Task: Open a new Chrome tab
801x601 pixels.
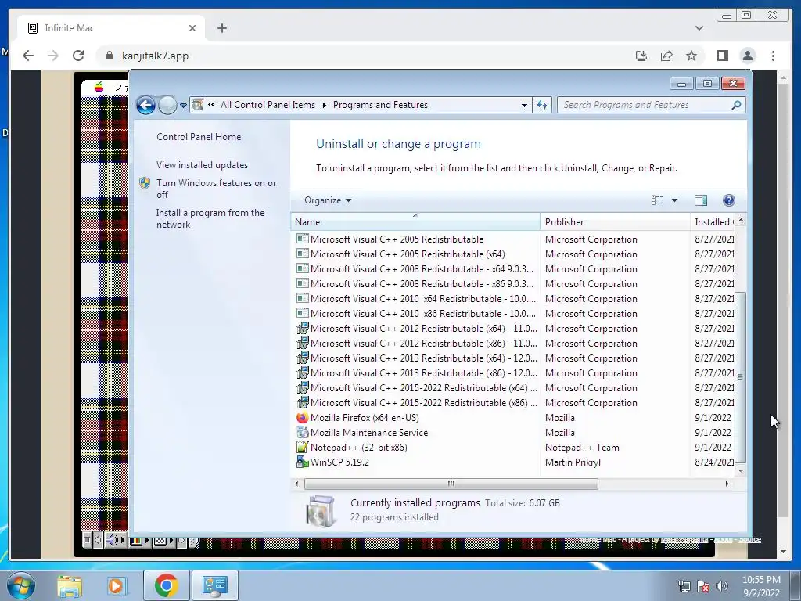Action: coord(221,28)
